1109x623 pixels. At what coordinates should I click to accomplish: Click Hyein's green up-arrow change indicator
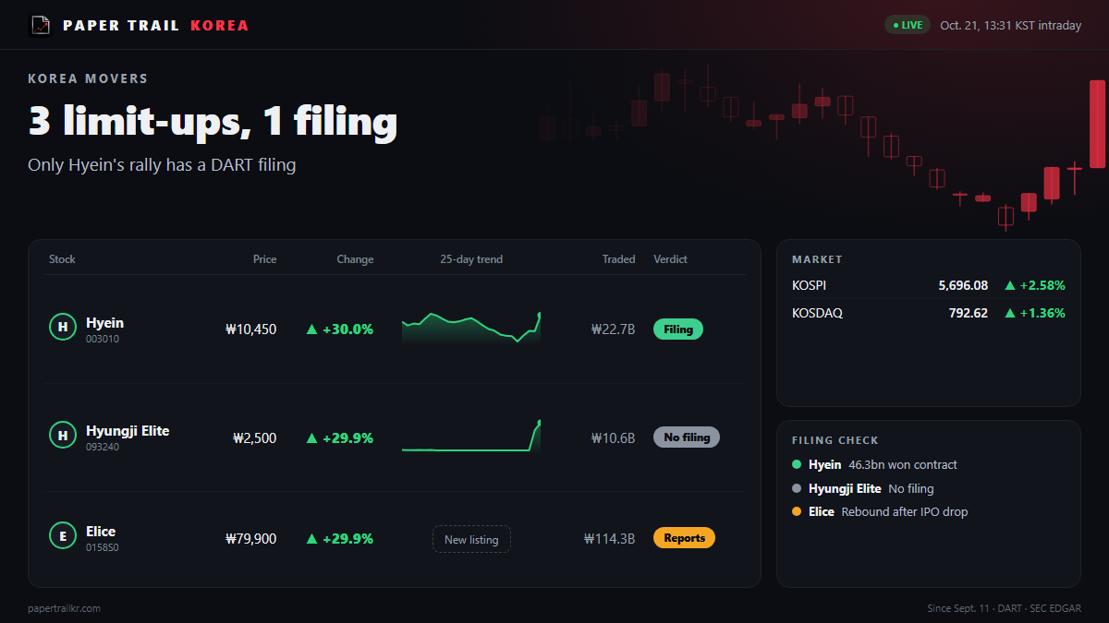[312, 329]
